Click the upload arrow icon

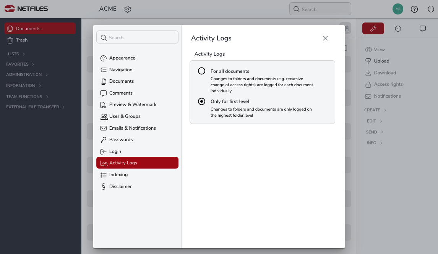368,61
